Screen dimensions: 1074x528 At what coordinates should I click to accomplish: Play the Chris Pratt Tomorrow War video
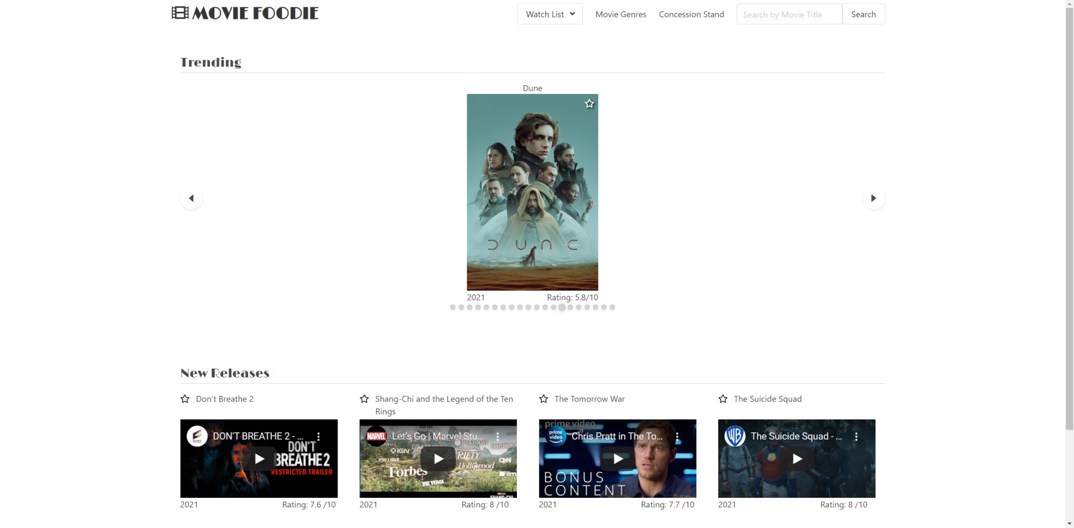(x=618, y=459)
